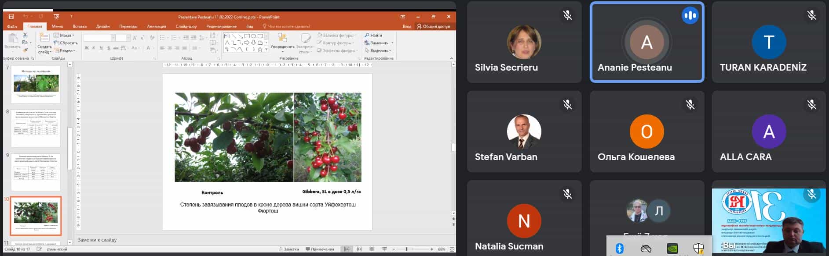Expand the Макет layout dropdown
829x256 pixels.
click(x=64, y=35)
